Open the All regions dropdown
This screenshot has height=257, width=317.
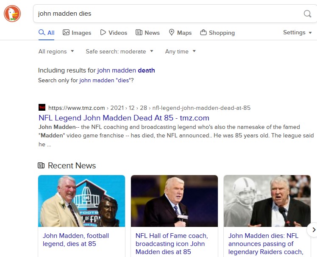[56, 51]
